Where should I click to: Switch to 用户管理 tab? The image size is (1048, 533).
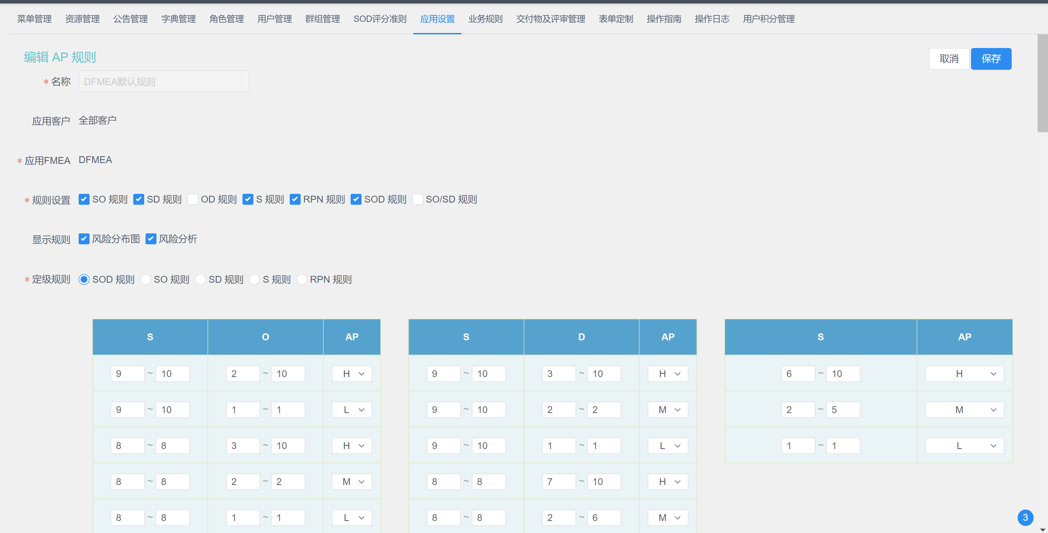click(274, 19)
